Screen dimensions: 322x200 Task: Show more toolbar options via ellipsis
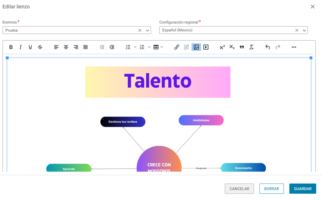294,47
